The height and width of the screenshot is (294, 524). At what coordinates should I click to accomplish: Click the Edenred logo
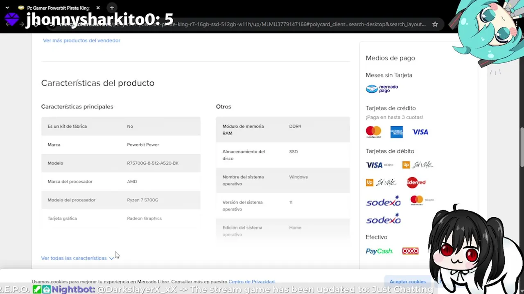tap(416, 183)
